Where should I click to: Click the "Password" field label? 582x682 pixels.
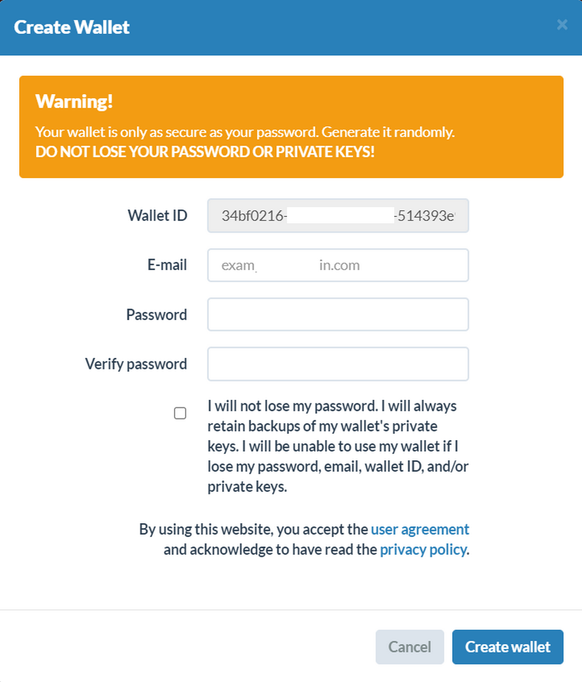coord(157,315)
